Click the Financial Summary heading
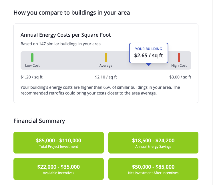 (x=39, y=121)
